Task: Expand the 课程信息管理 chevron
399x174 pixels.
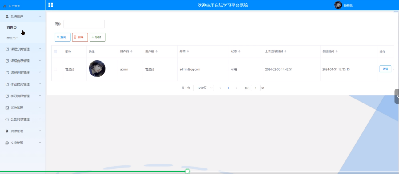Action: click(40, 61)
